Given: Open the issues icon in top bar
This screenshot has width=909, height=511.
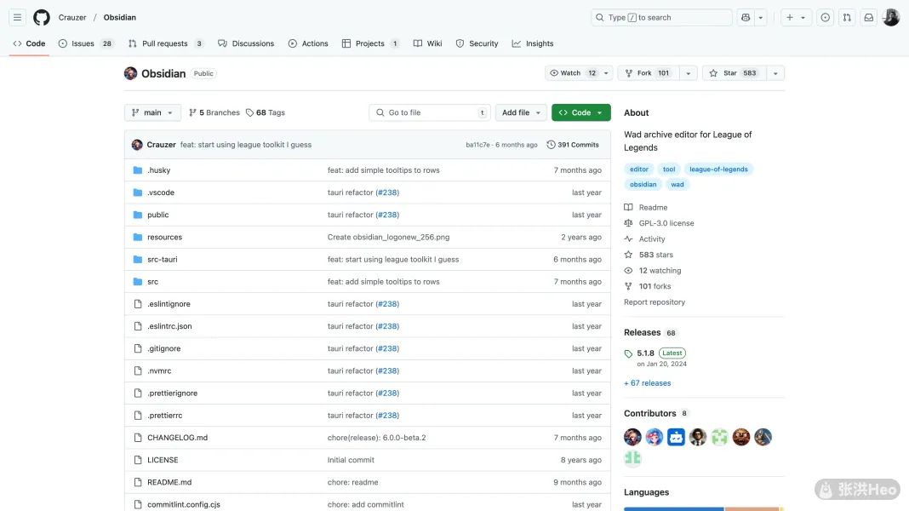Looking at the screenshot, I should [x=825, y=17].
